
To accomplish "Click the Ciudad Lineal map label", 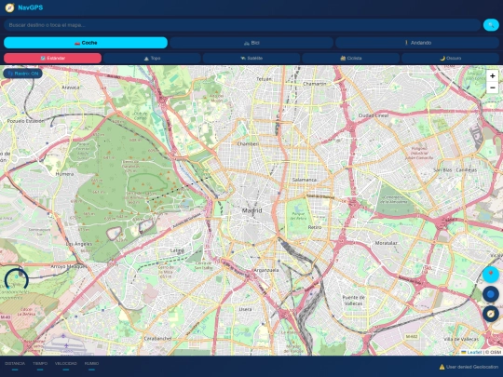I will [374, 115].
